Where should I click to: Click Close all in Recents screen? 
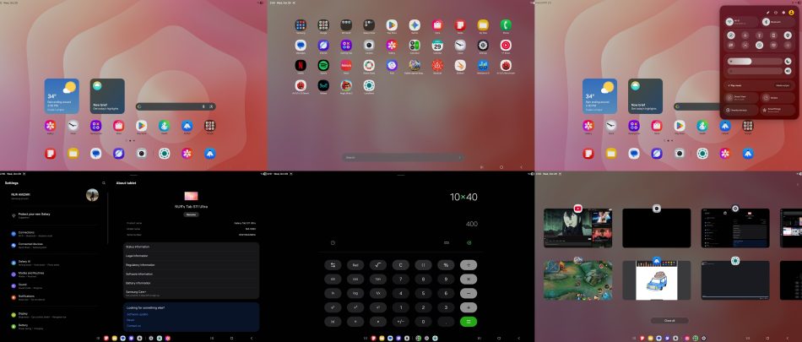pos(669,321)
